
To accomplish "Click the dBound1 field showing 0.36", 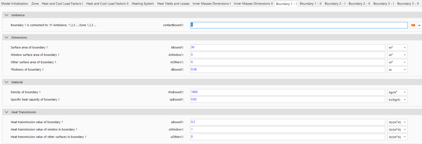I will point(288,70).
